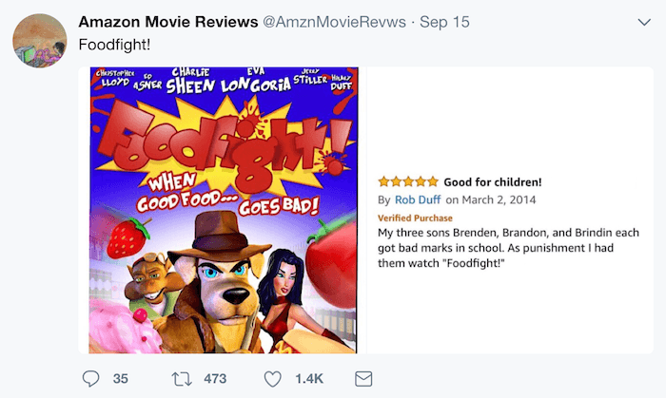Click the Verified Purchase label
This screenshot has height=398, width=666.
(x=415, y=218)
